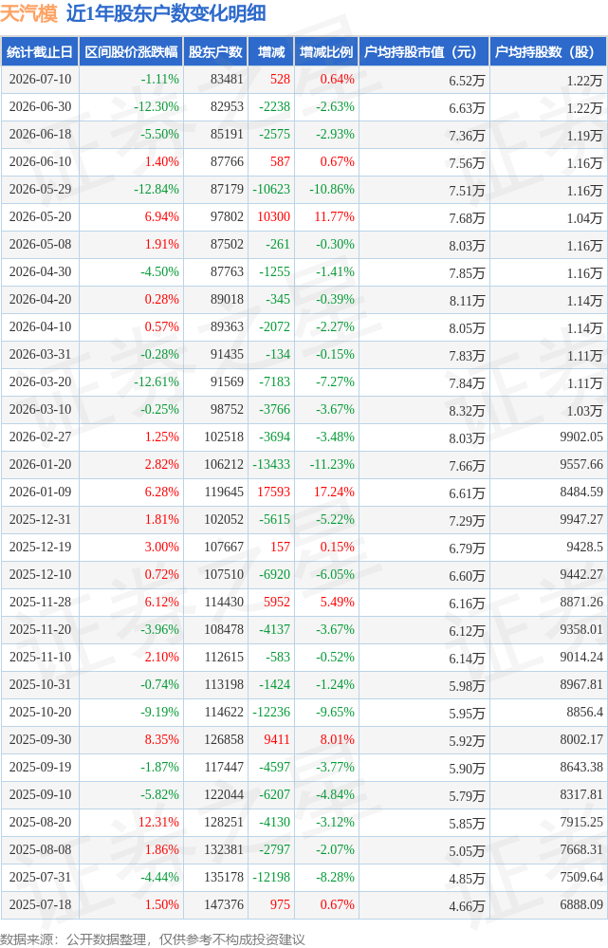Click the 户均持股市值（元） column header
Screen dimensions: 608x948
[424, 52]
